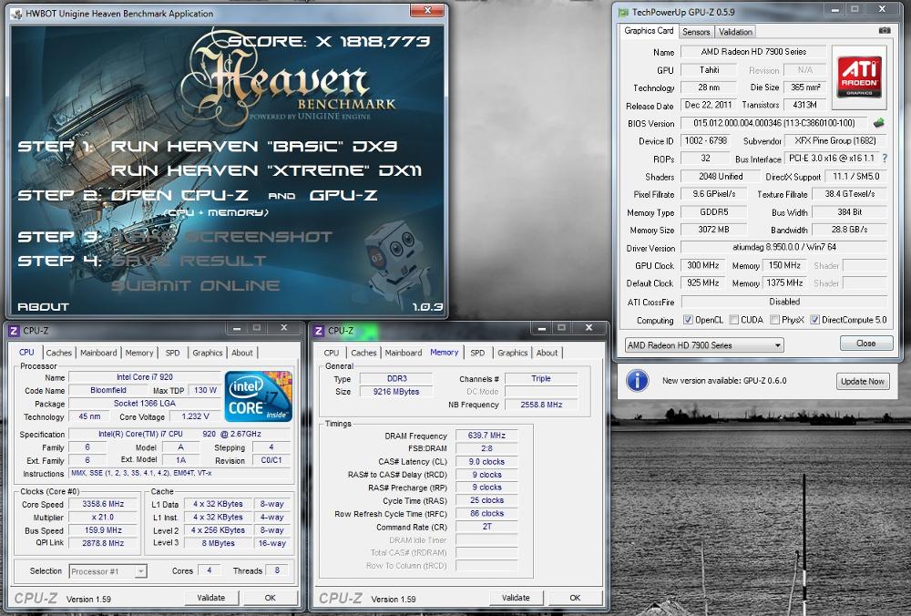Screen dimensions: 911x616
Task: Open the AMD Radeon HD 7900 Series dropdown
Action: click(704, 345)
